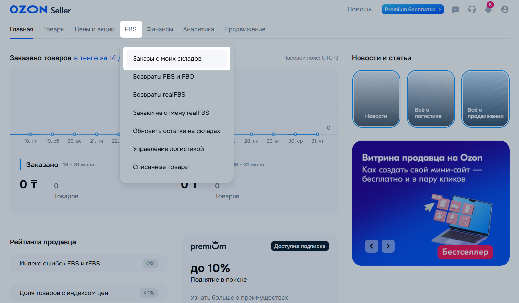Open the Помощь link

[359, 9]
